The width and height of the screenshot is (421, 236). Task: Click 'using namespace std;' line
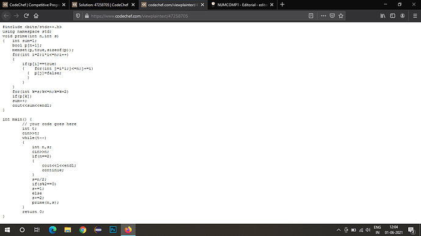27,32
